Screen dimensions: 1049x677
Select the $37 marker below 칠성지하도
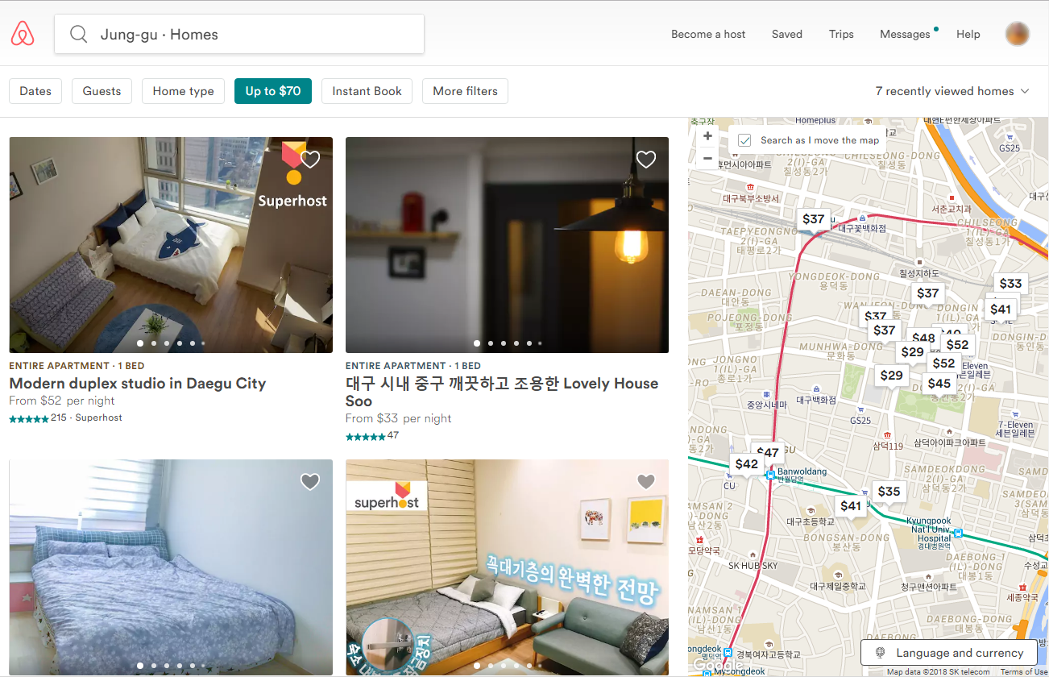coord(928,293)
